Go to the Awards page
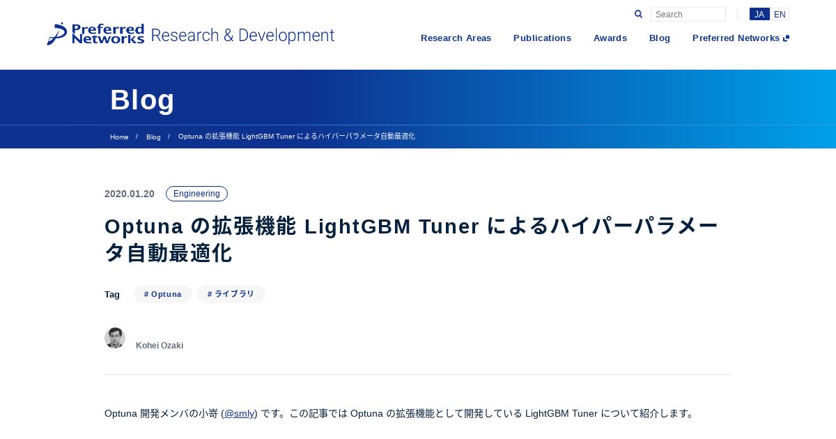The width and height of the screenshot is (836, 439). tap(610, 38)
